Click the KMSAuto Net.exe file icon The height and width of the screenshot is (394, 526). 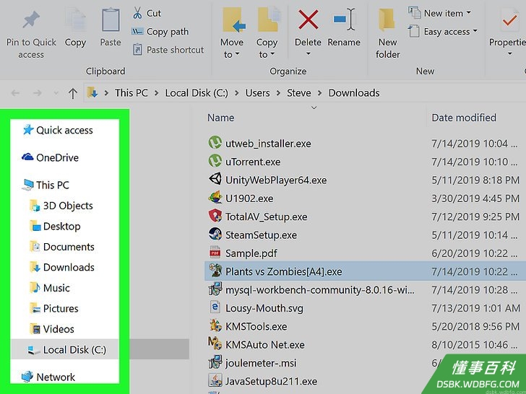point(215,343)
